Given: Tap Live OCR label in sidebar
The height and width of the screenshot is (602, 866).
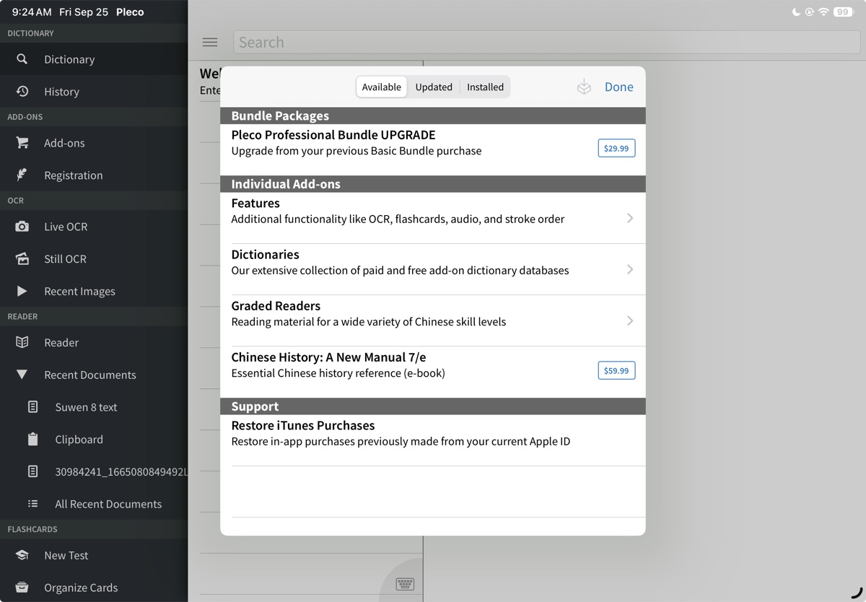Looking at the screenshot, I should [66, 227].
